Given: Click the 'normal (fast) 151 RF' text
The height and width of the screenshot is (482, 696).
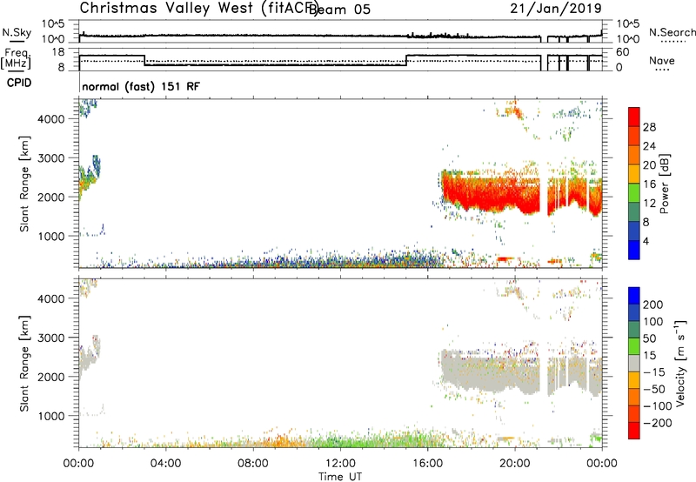Looking at the screenshot, I should click(141, 86).
